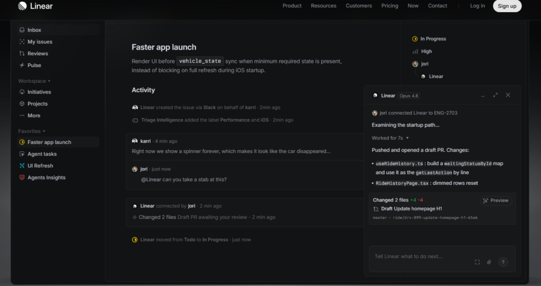Click the Initiatives icon in Workspace
The height and width of the screenshot is (286, 541).
click(22, 92)
